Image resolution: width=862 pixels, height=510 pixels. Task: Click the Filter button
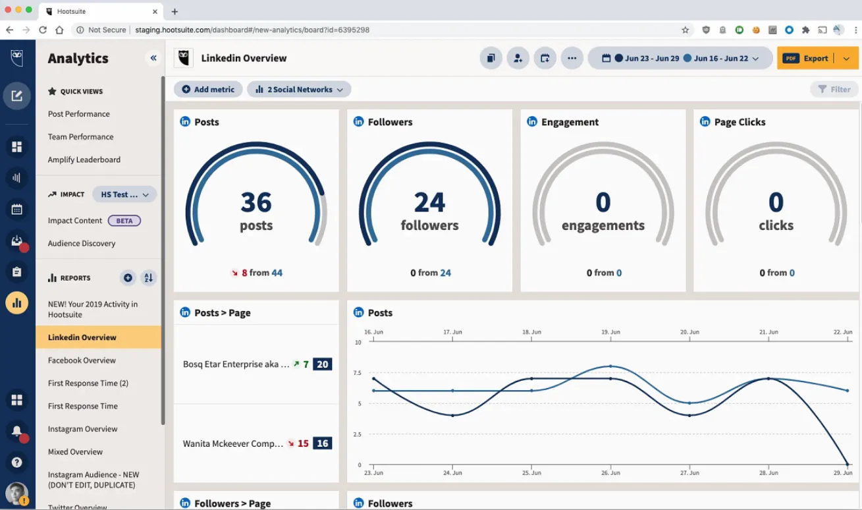[x=834, y=90]
